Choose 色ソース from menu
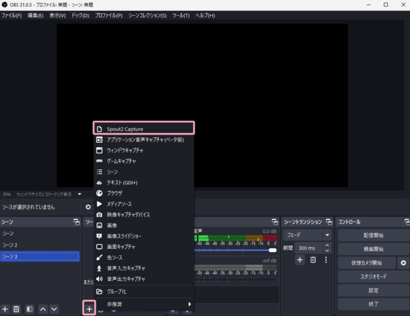The height and width of the screenshot is (316, 410). tap(144, 257)
